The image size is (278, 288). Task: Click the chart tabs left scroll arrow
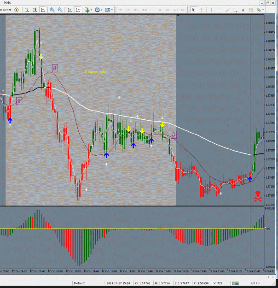click(268, 277)
